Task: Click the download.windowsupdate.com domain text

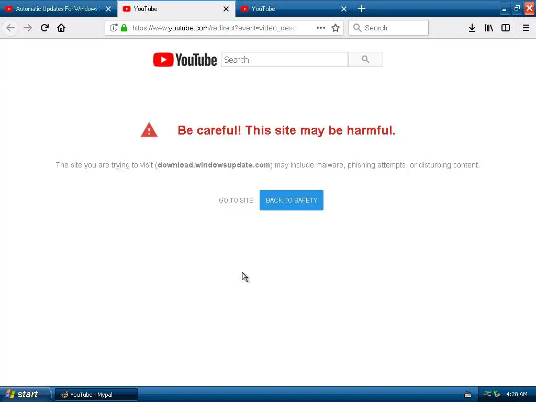Action: 214,165
